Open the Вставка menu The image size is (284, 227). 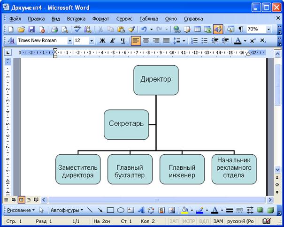[x=76, y=19]
